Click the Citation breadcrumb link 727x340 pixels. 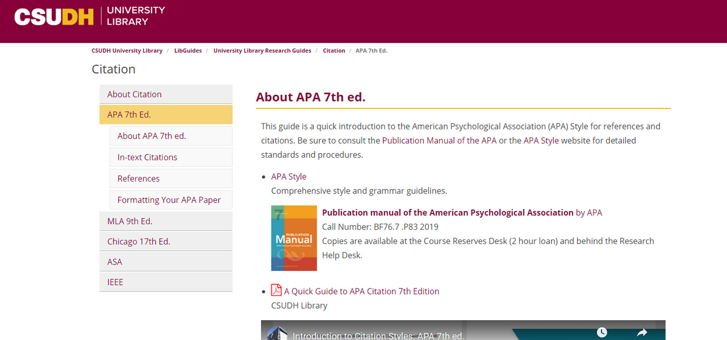click(334, 51)
